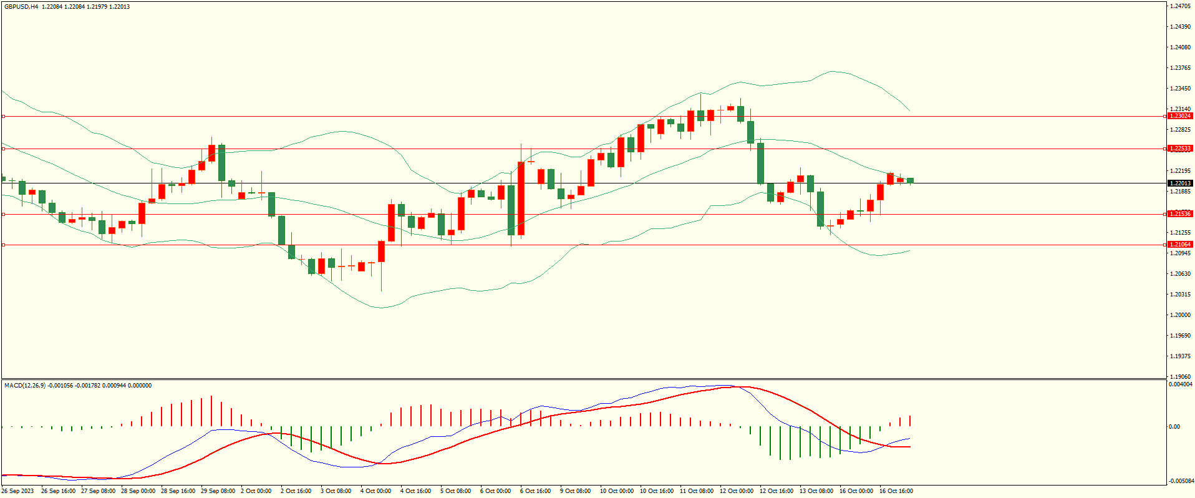Click the 16 Oct 16:00 time label

pyautogui.click(x=896, y=491)
